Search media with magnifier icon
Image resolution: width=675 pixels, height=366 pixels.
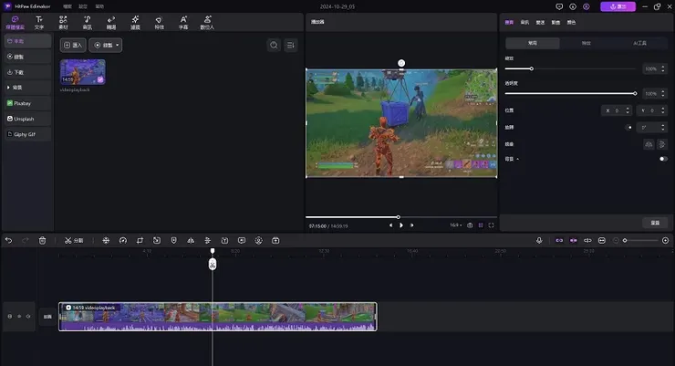[x=274, y=45]
